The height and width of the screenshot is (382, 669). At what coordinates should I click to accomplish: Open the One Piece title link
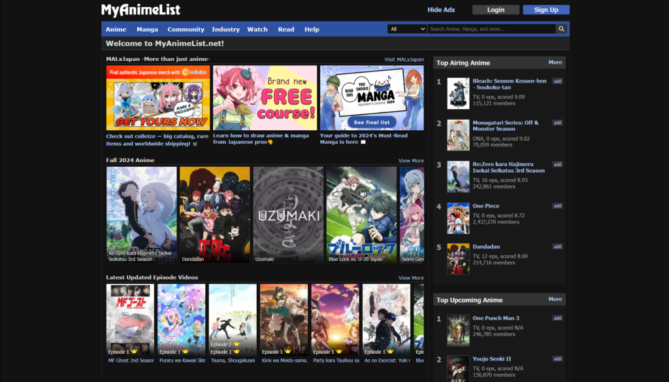pos(486,206)
